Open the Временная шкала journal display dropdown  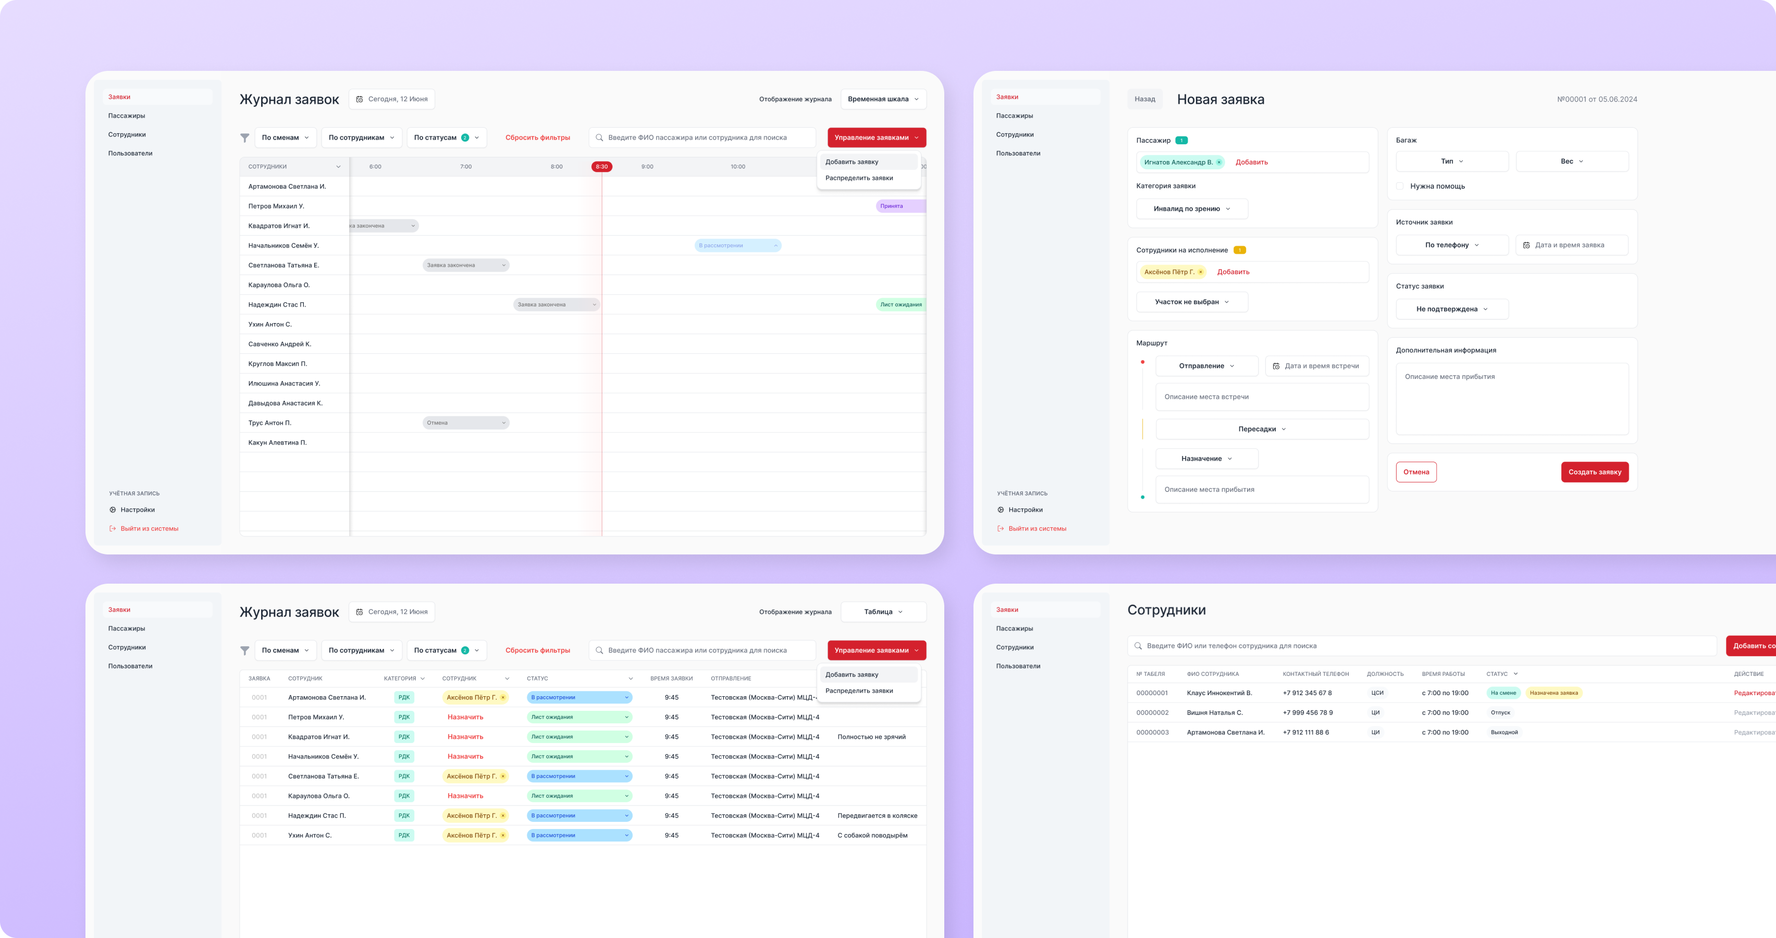[x=883, y=99]
